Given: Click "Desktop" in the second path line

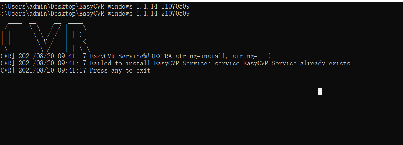Looking at the screenshot, I should 63,14.
